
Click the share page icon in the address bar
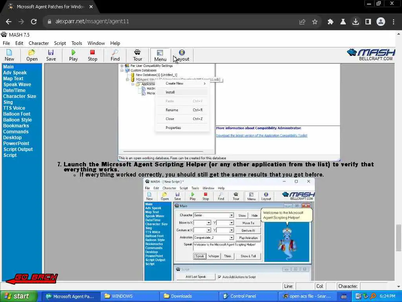(302, 22)
